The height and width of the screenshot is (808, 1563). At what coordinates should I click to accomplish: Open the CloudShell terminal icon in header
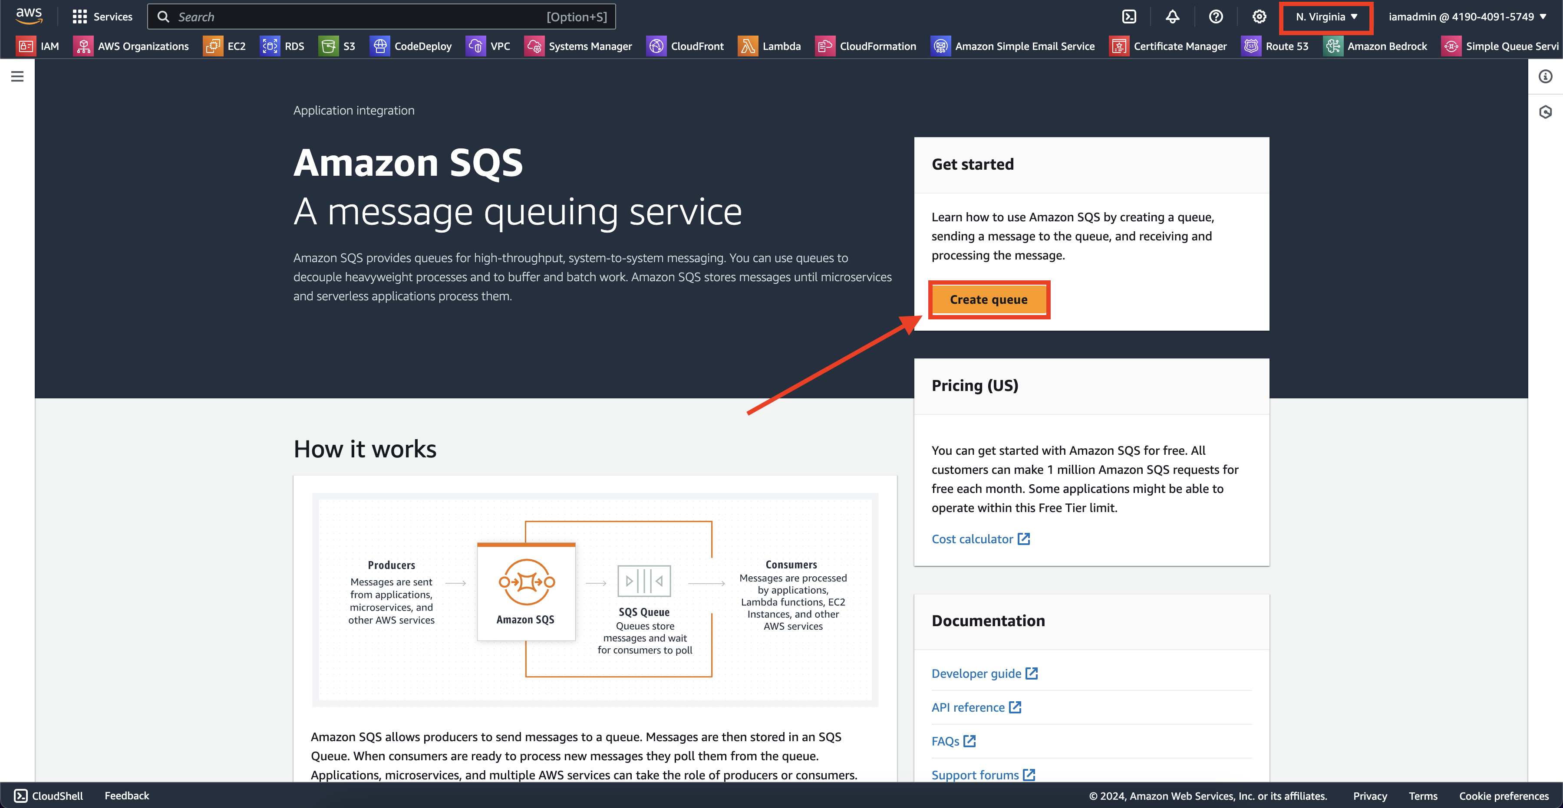coord(1128,17)
